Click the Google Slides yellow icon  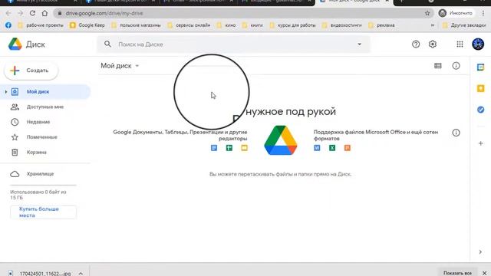(244, 148)
